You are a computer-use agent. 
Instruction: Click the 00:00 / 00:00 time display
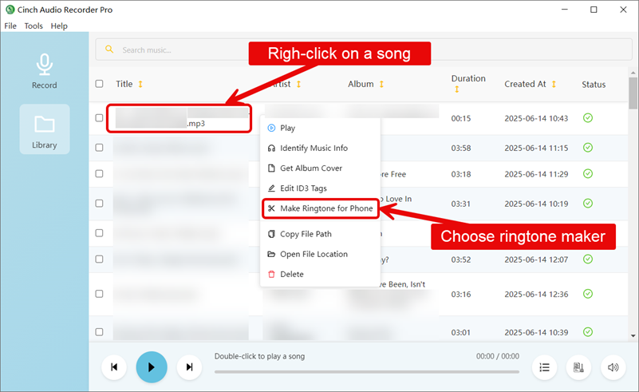(498, 356)
